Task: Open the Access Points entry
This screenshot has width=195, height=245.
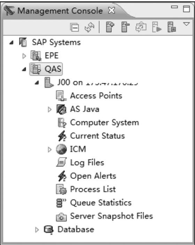Action: [96, 95]
